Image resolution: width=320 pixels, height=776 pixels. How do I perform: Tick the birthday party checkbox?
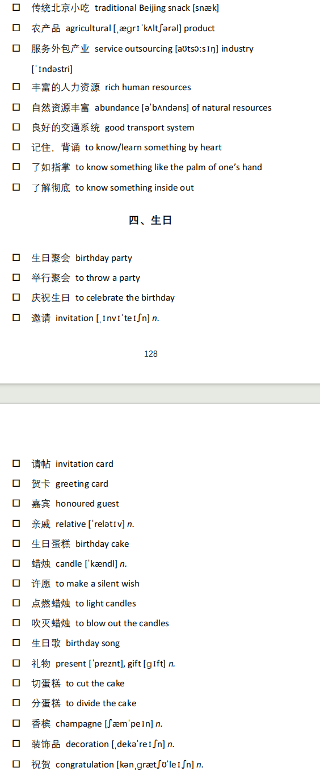tap(16, 258)
